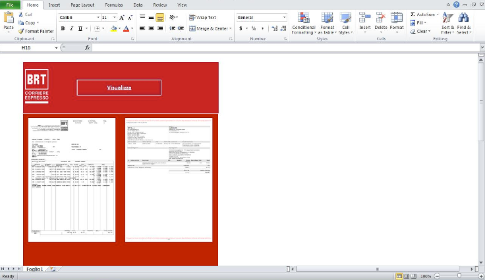Click the Fill Color paint bucket

tap(113, 28)
